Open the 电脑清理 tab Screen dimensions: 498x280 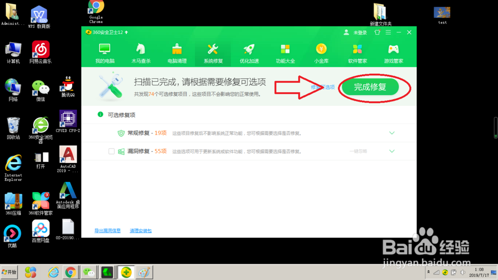point(177,53)
